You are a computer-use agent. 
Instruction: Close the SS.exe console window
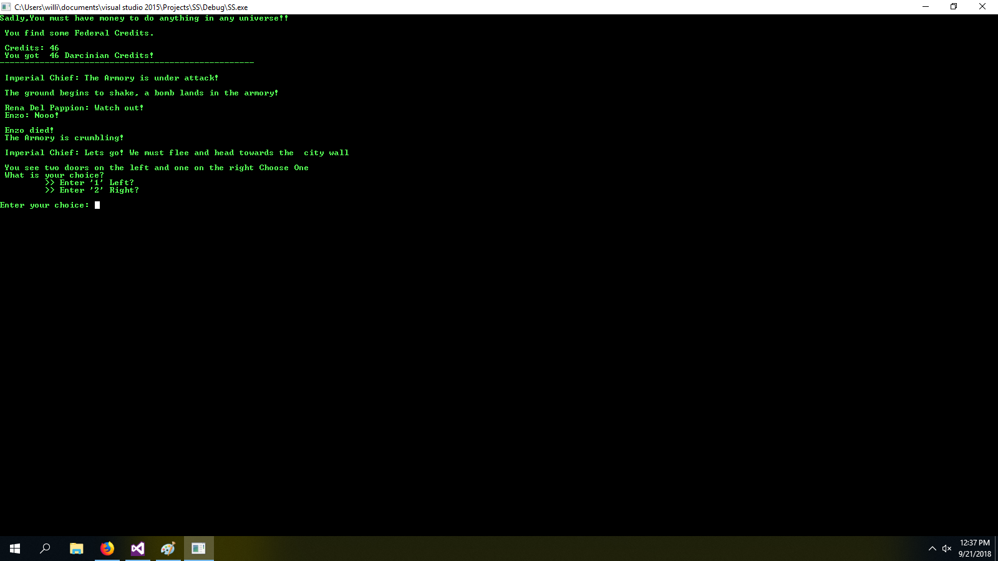point(982,7)
